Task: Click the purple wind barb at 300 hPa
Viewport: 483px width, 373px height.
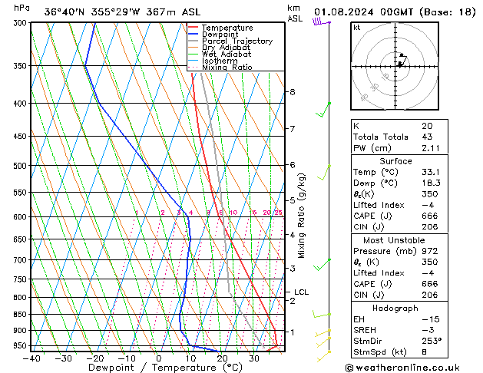Action: coord(322,22)
